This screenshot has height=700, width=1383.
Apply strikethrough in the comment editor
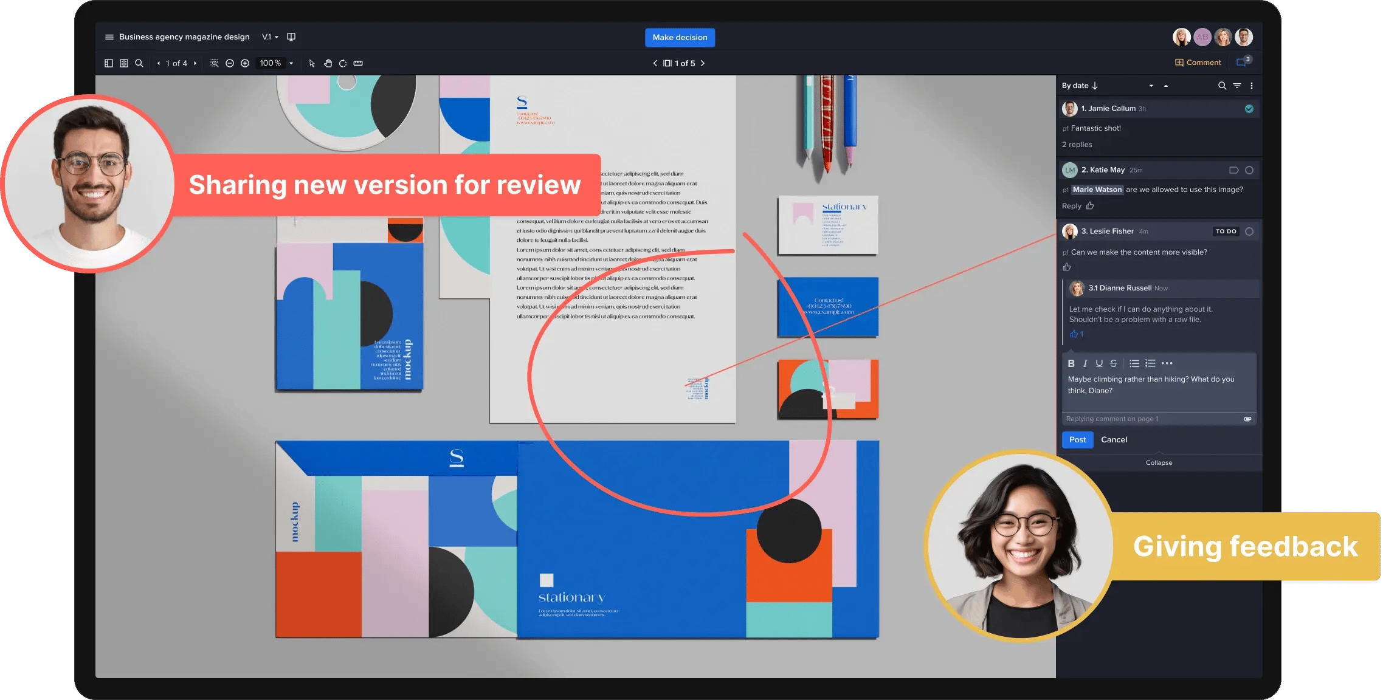pos(1113,363)
